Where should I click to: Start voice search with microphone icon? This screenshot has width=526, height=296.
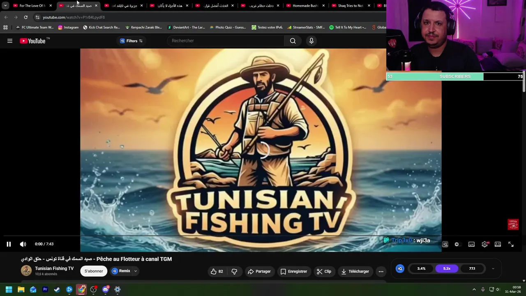click(x=311, y=41)
